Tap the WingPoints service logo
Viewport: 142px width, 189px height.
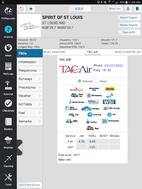77,89
